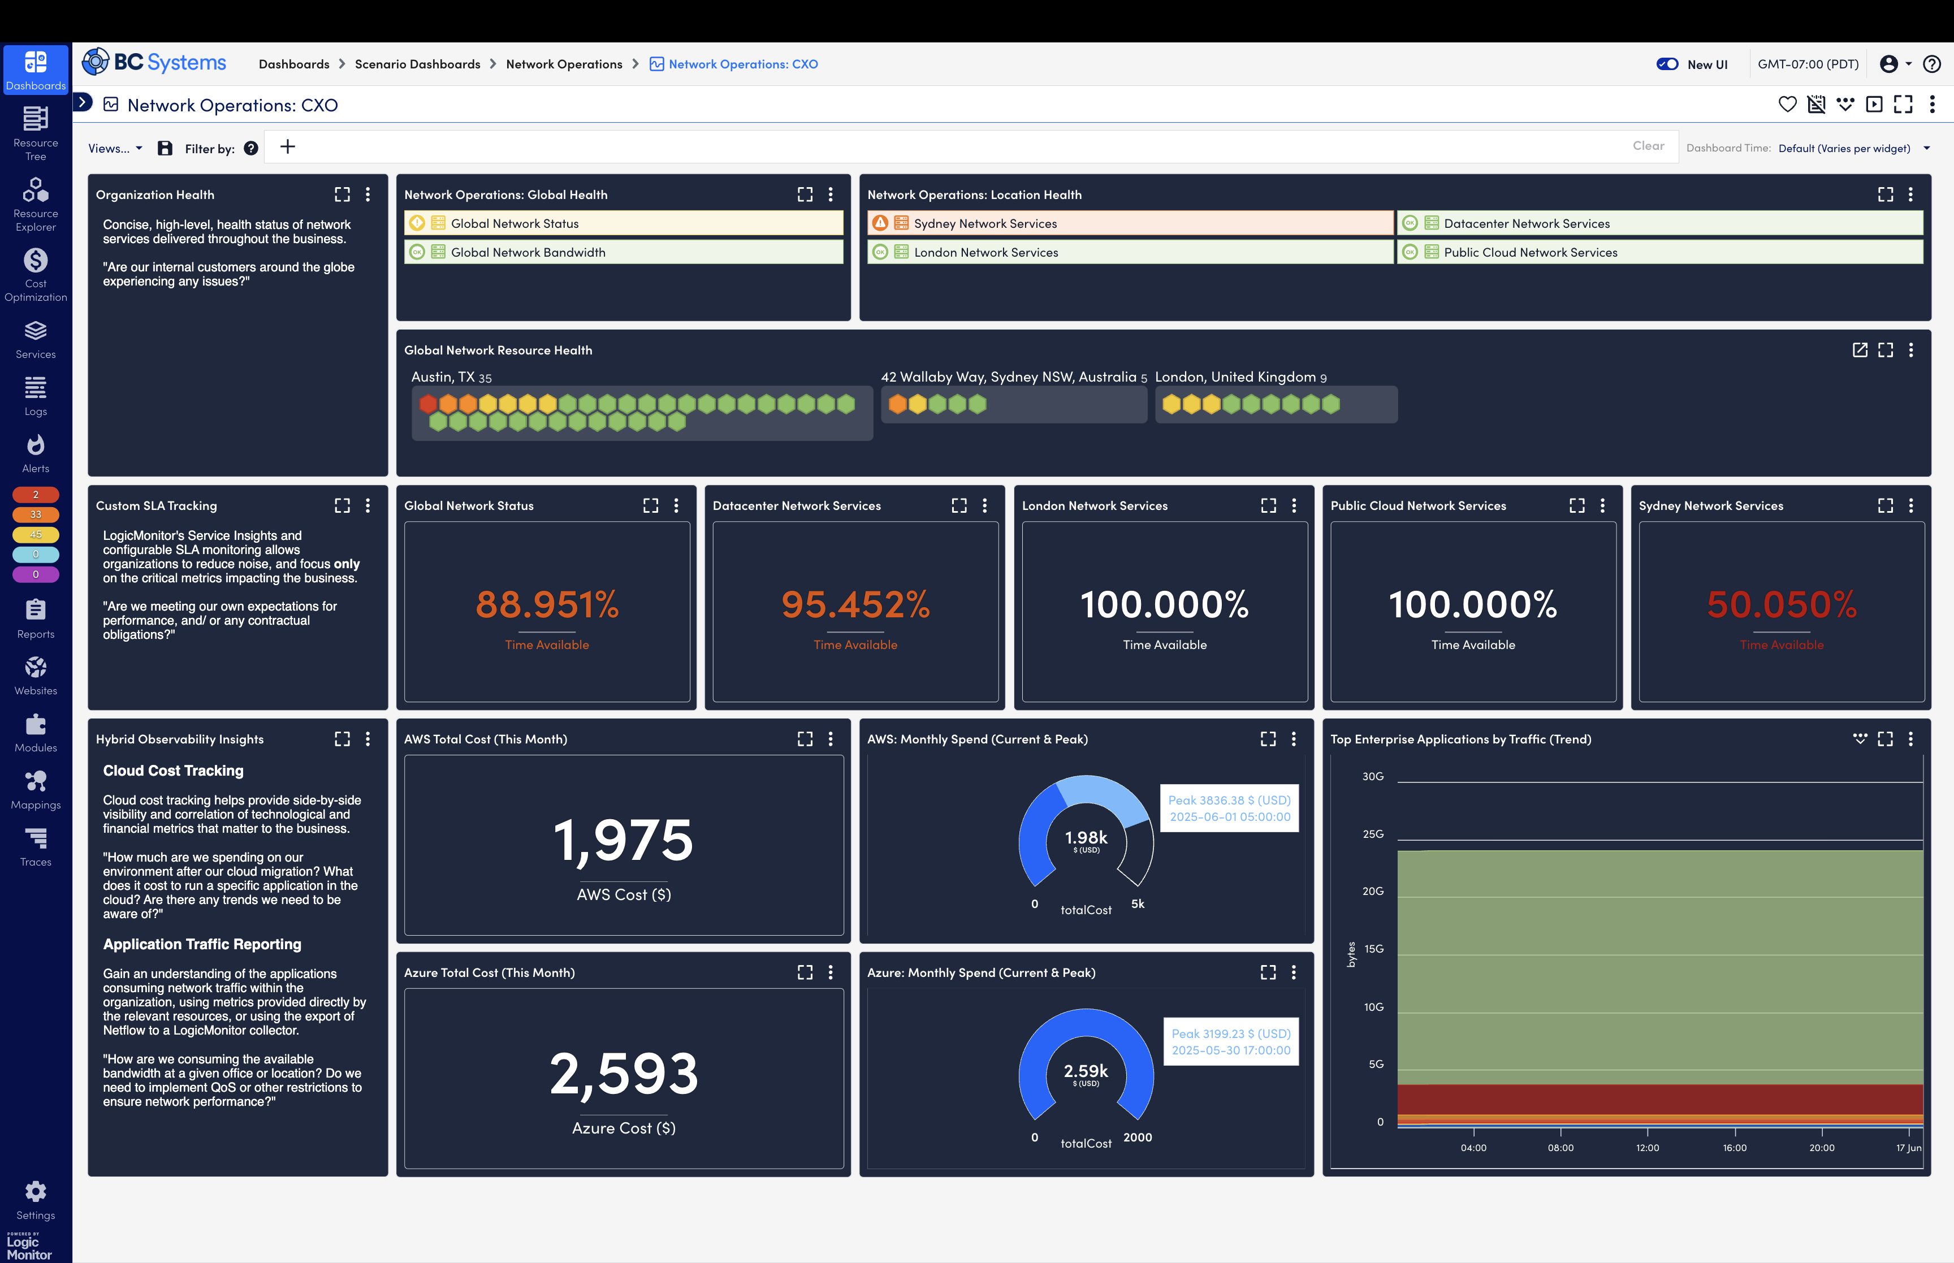The height and width of the screenshot is (1263, 1954).
Task: Go to Network Operations breadcrumb
Action: [564, 64]
